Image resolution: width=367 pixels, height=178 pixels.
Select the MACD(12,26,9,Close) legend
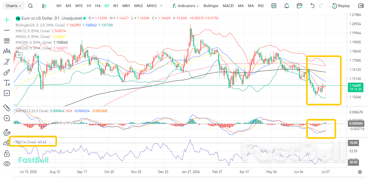[x=32, y=111]
